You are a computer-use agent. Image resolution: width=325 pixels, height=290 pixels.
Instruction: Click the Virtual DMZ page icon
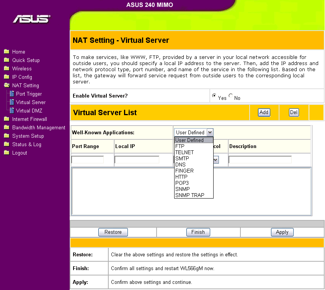(12, 111)
